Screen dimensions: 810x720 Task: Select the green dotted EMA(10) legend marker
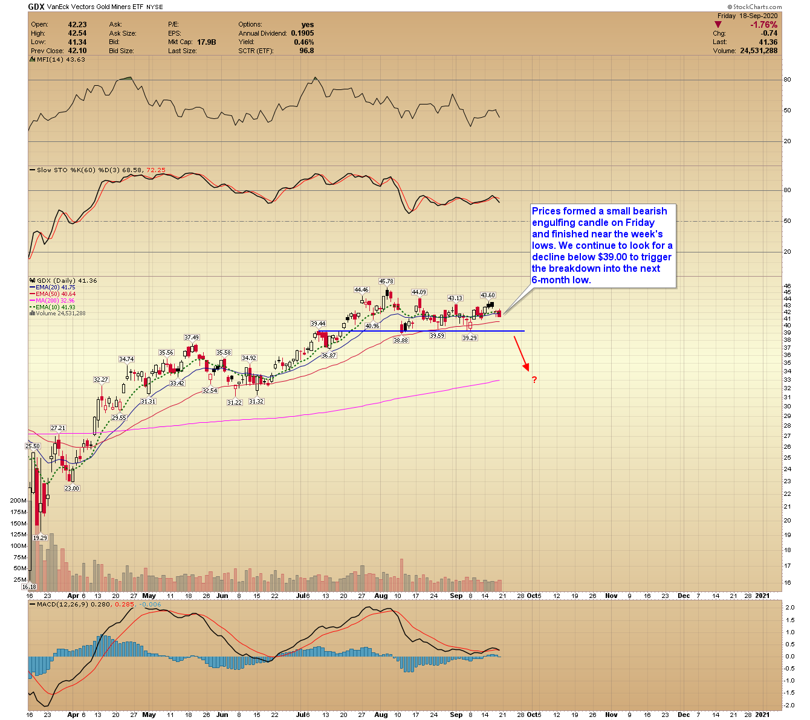[x=32, y=307]
